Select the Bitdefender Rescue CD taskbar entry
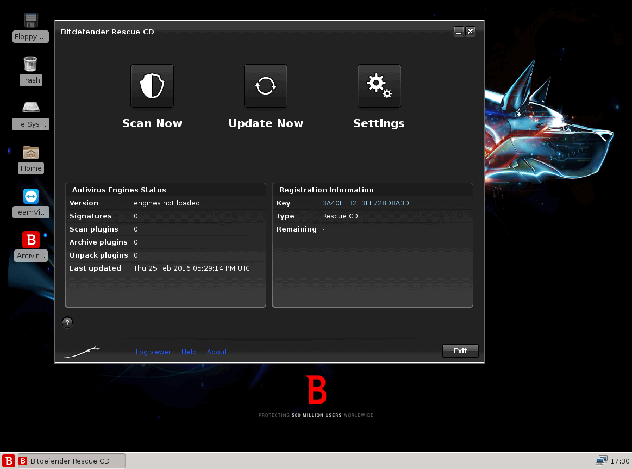The height and width of the screenshot is (469, 632). (71, 460)
